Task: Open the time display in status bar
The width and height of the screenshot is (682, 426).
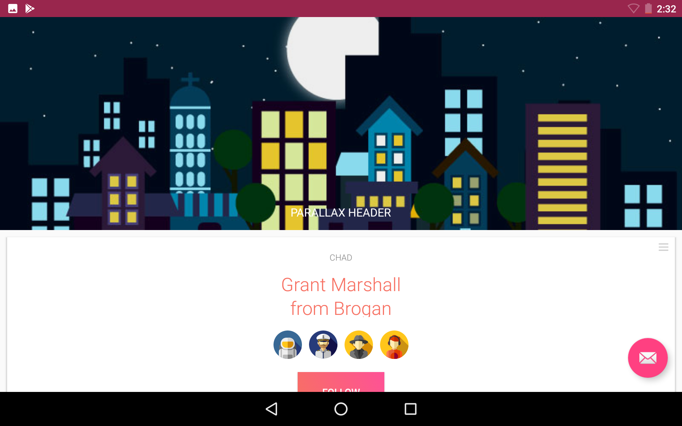Action: point(668,9)
